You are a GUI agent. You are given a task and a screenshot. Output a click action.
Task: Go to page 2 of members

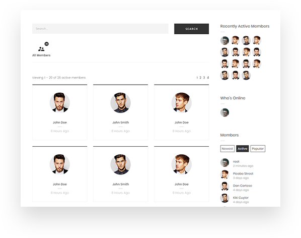(200, 78)
